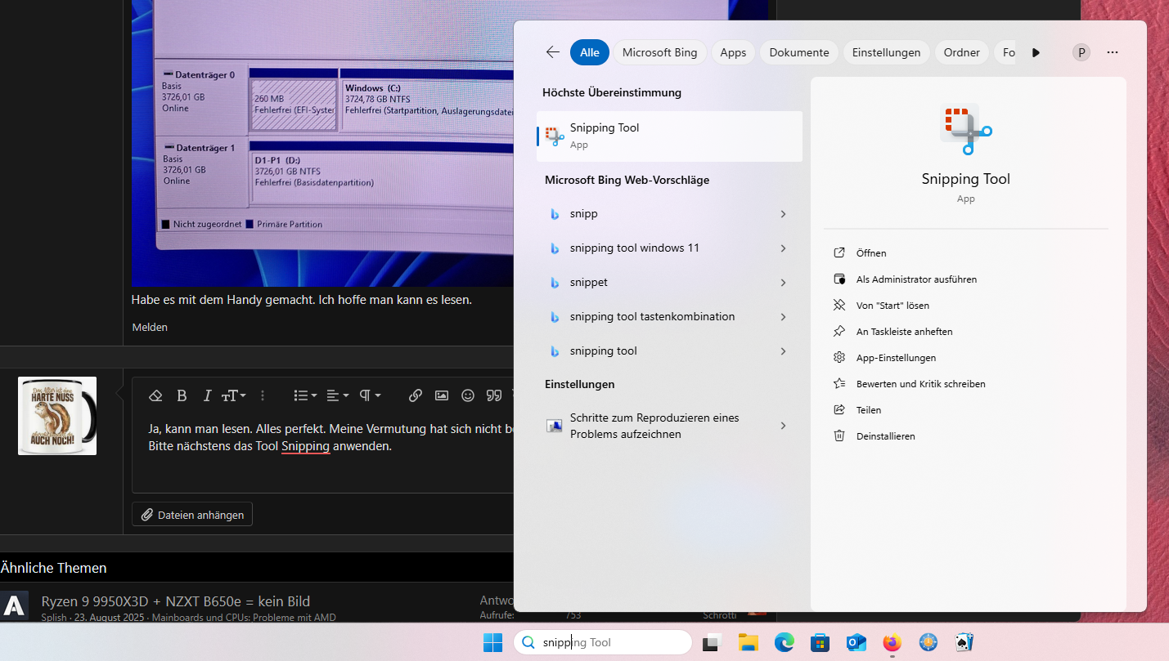Open thread Ryzen 9 9950X3D + NZXT B650e
1169x661 pixels.
[x=176, y=601]
